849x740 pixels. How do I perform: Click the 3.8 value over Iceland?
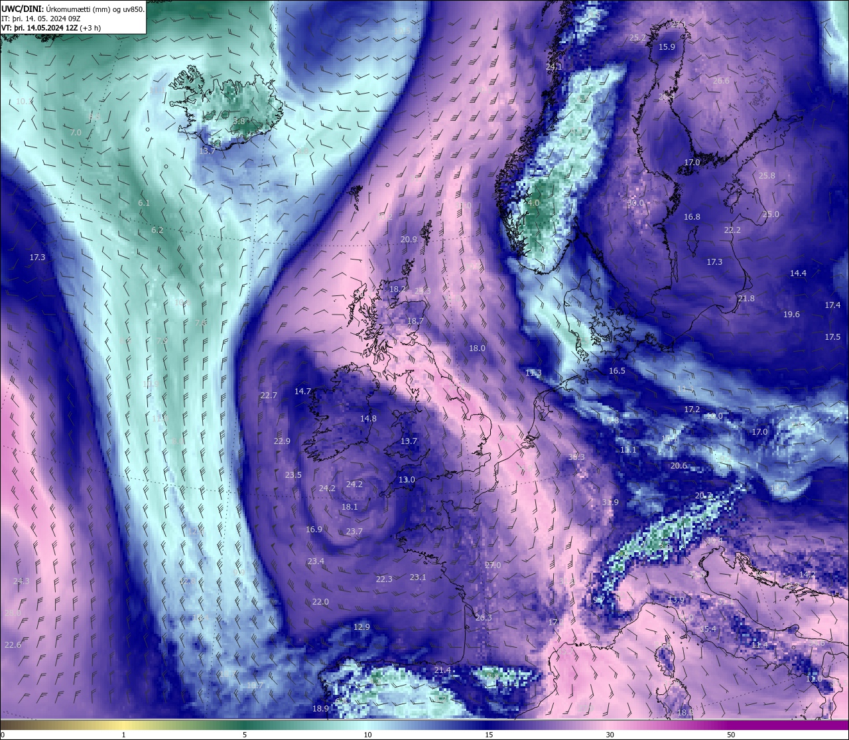tap(239, 121)
